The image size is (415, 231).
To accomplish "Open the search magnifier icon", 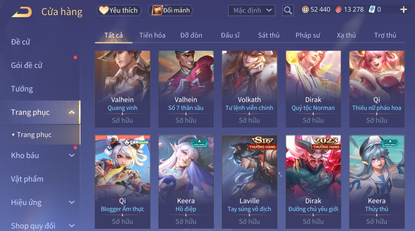I will pyautogui.click(x=288, y=10).
